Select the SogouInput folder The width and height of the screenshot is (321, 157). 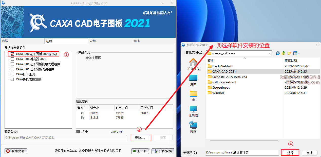click(x=219, y=87)
